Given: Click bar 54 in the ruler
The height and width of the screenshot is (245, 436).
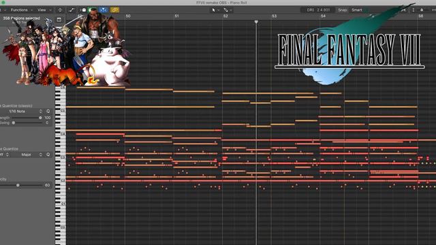Looking at the screenshot, I should 323,16.
